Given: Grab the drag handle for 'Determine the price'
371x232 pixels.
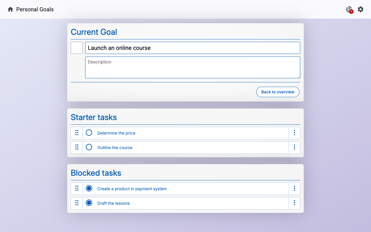Looking at the screenshot, I should 77,133.
